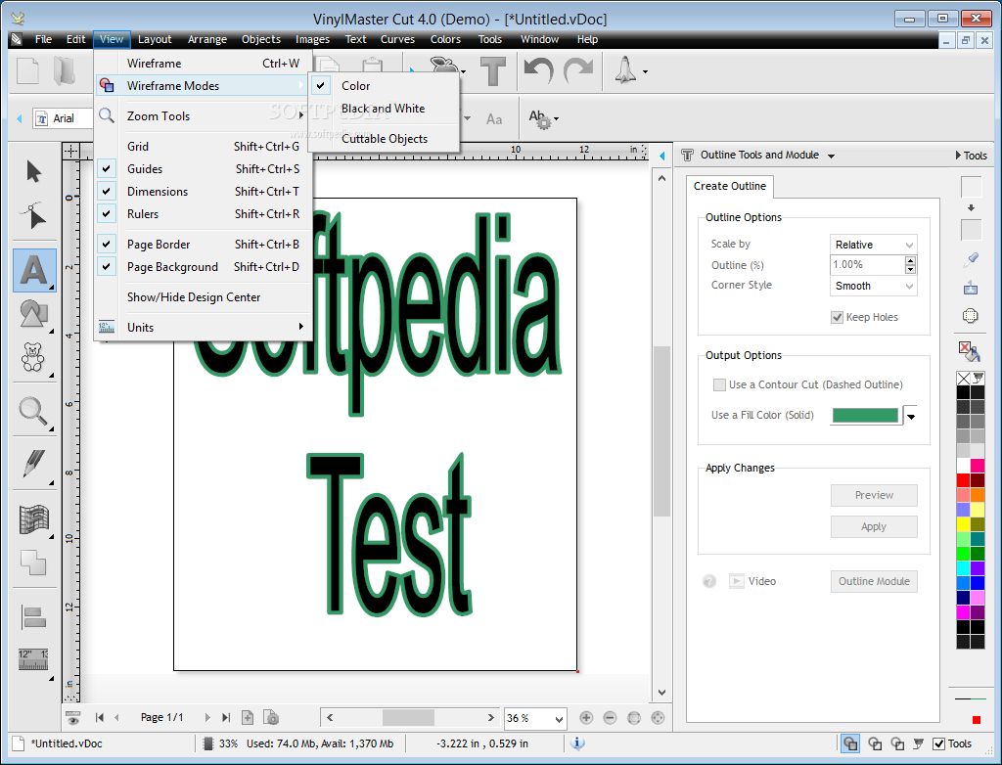Choose Black and White wireframe mode
This screenshot has width=1002, height=765.
[384, 109]
